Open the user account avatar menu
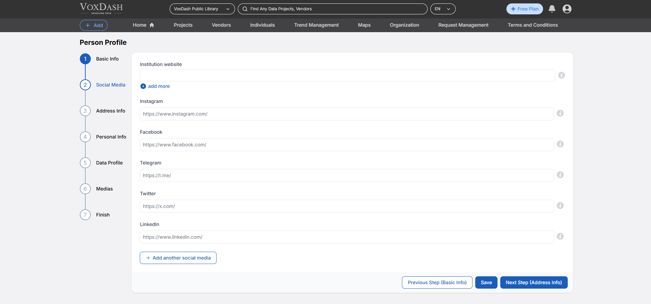This screenshot has width=651, height=304. (567, 9)
